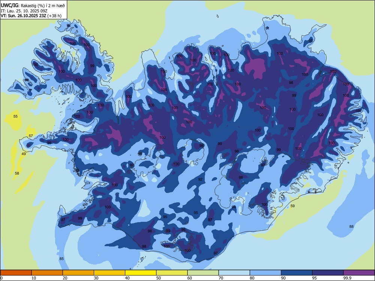
Task: Select the bright yellow 40–50 legend swatch
Action: click(141, 273)
